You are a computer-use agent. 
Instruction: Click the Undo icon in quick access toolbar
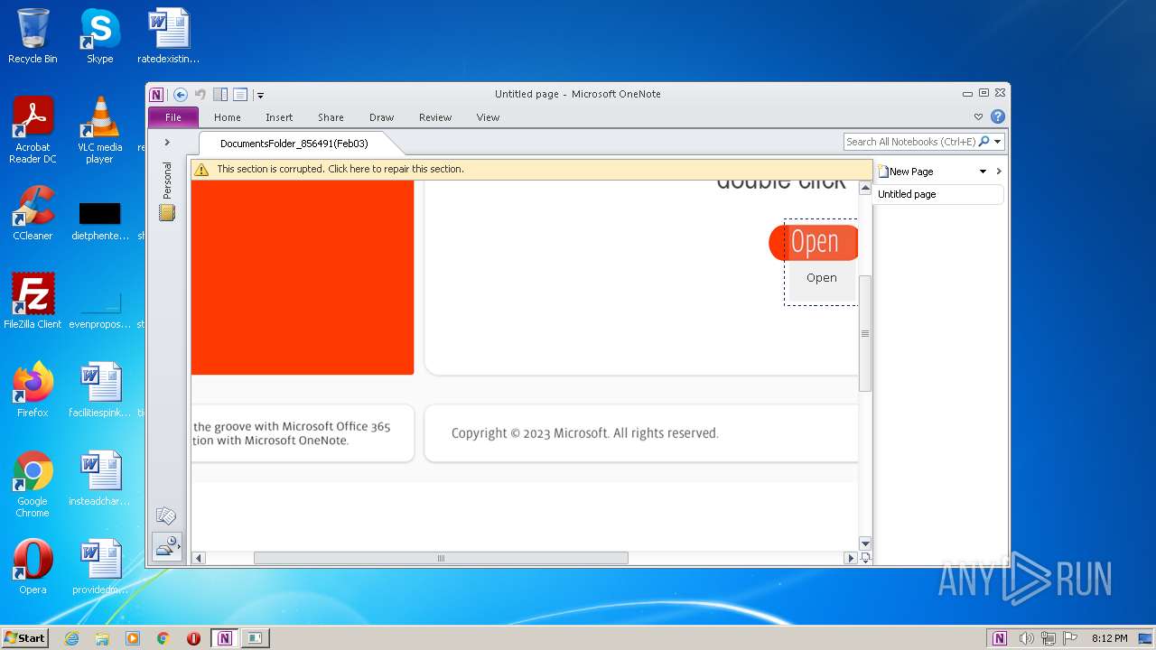point(200,94)
